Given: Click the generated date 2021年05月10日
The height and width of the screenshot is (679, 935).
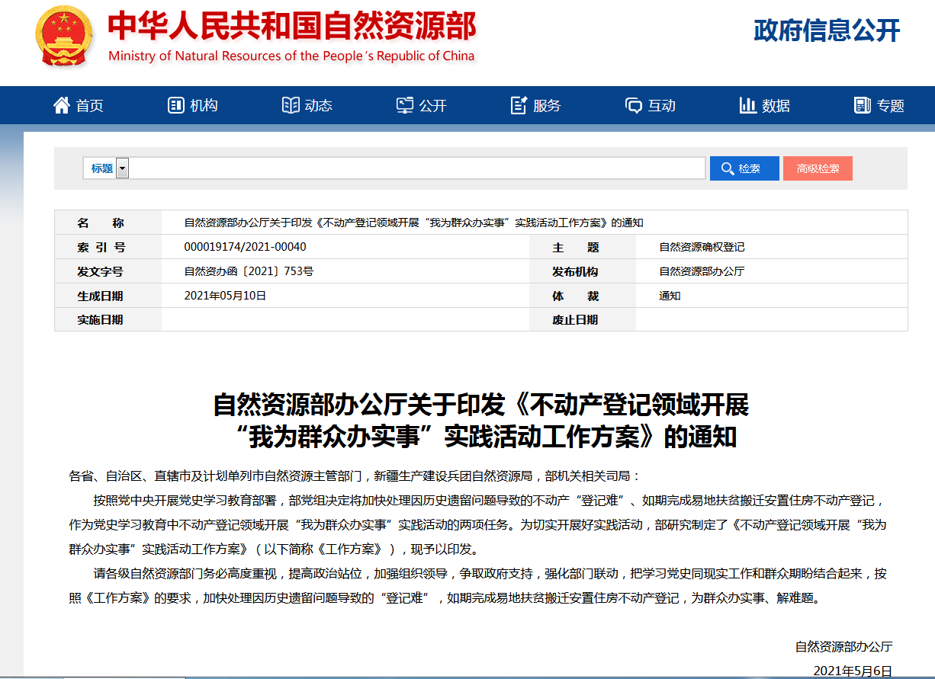Looking at the screenshot, I should tap(225, 296).
